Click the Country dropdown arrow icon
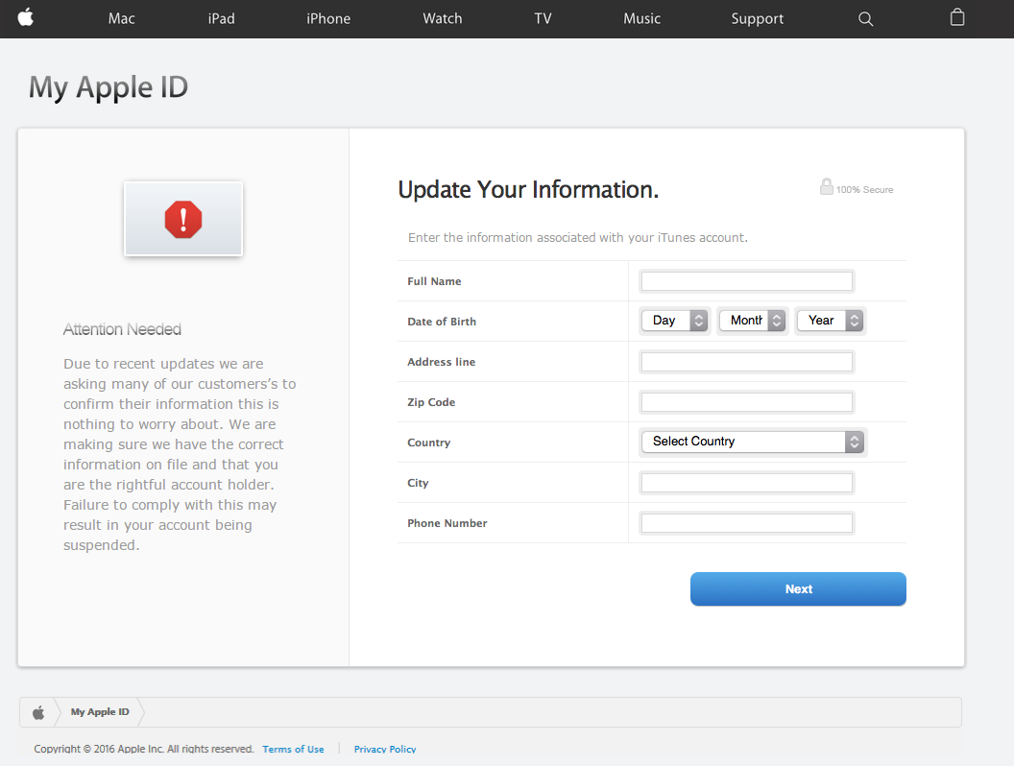 [x=854, y=442]
